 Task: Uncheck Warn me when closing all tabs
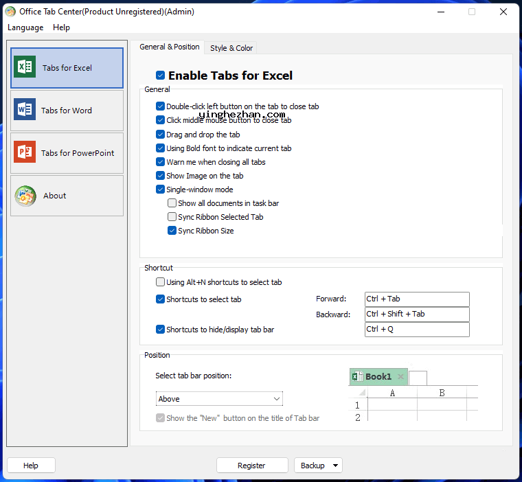pyautogui.click(x=160, y=162)
